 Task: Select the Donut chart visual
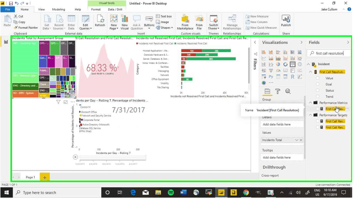285,64
